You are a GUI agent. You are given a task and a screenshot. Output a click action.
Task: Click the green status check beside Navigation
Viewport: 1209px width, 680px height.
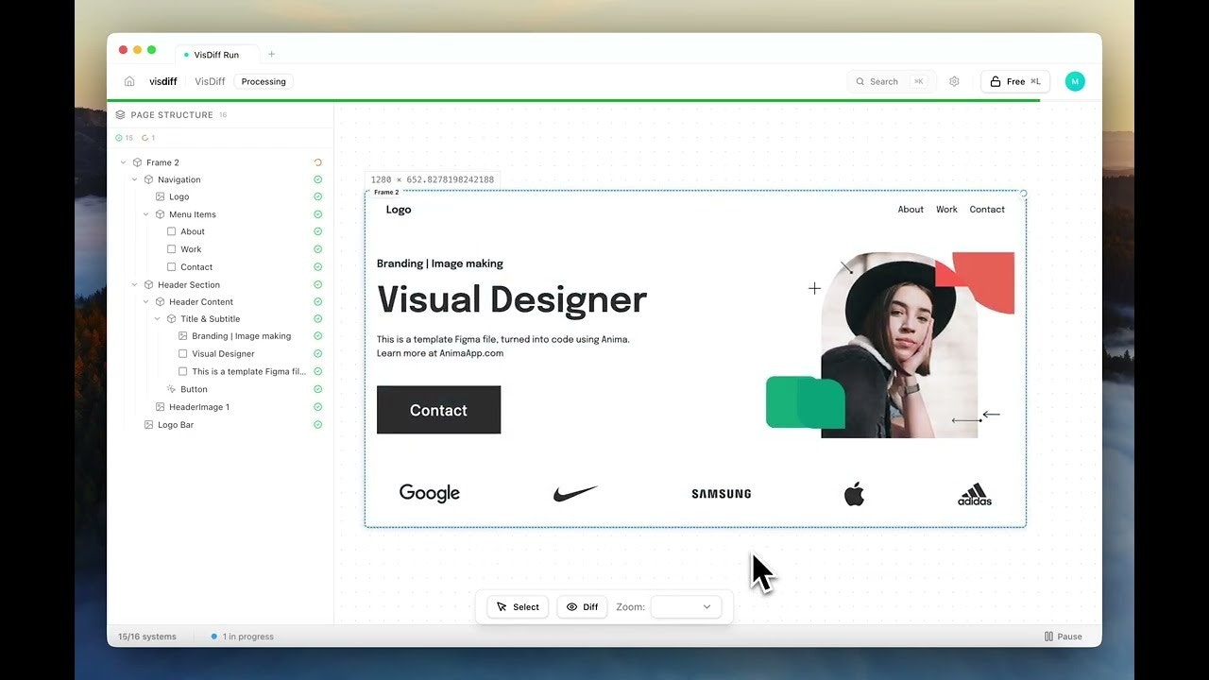tap(317, 179)
